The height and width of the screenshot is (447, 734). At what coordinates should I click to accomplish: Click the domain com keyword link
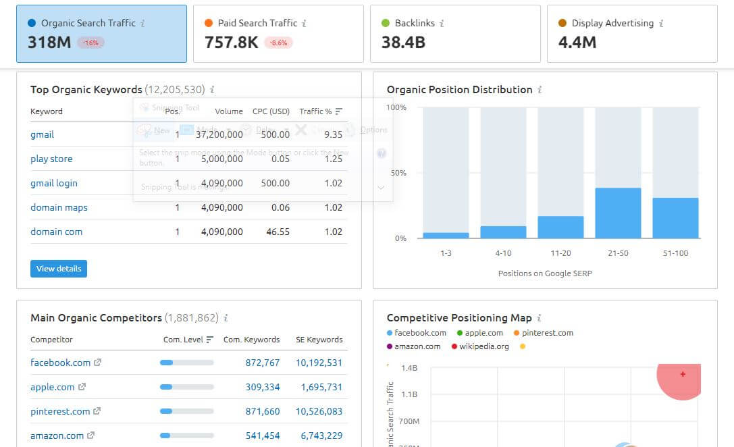click(56, 232)
